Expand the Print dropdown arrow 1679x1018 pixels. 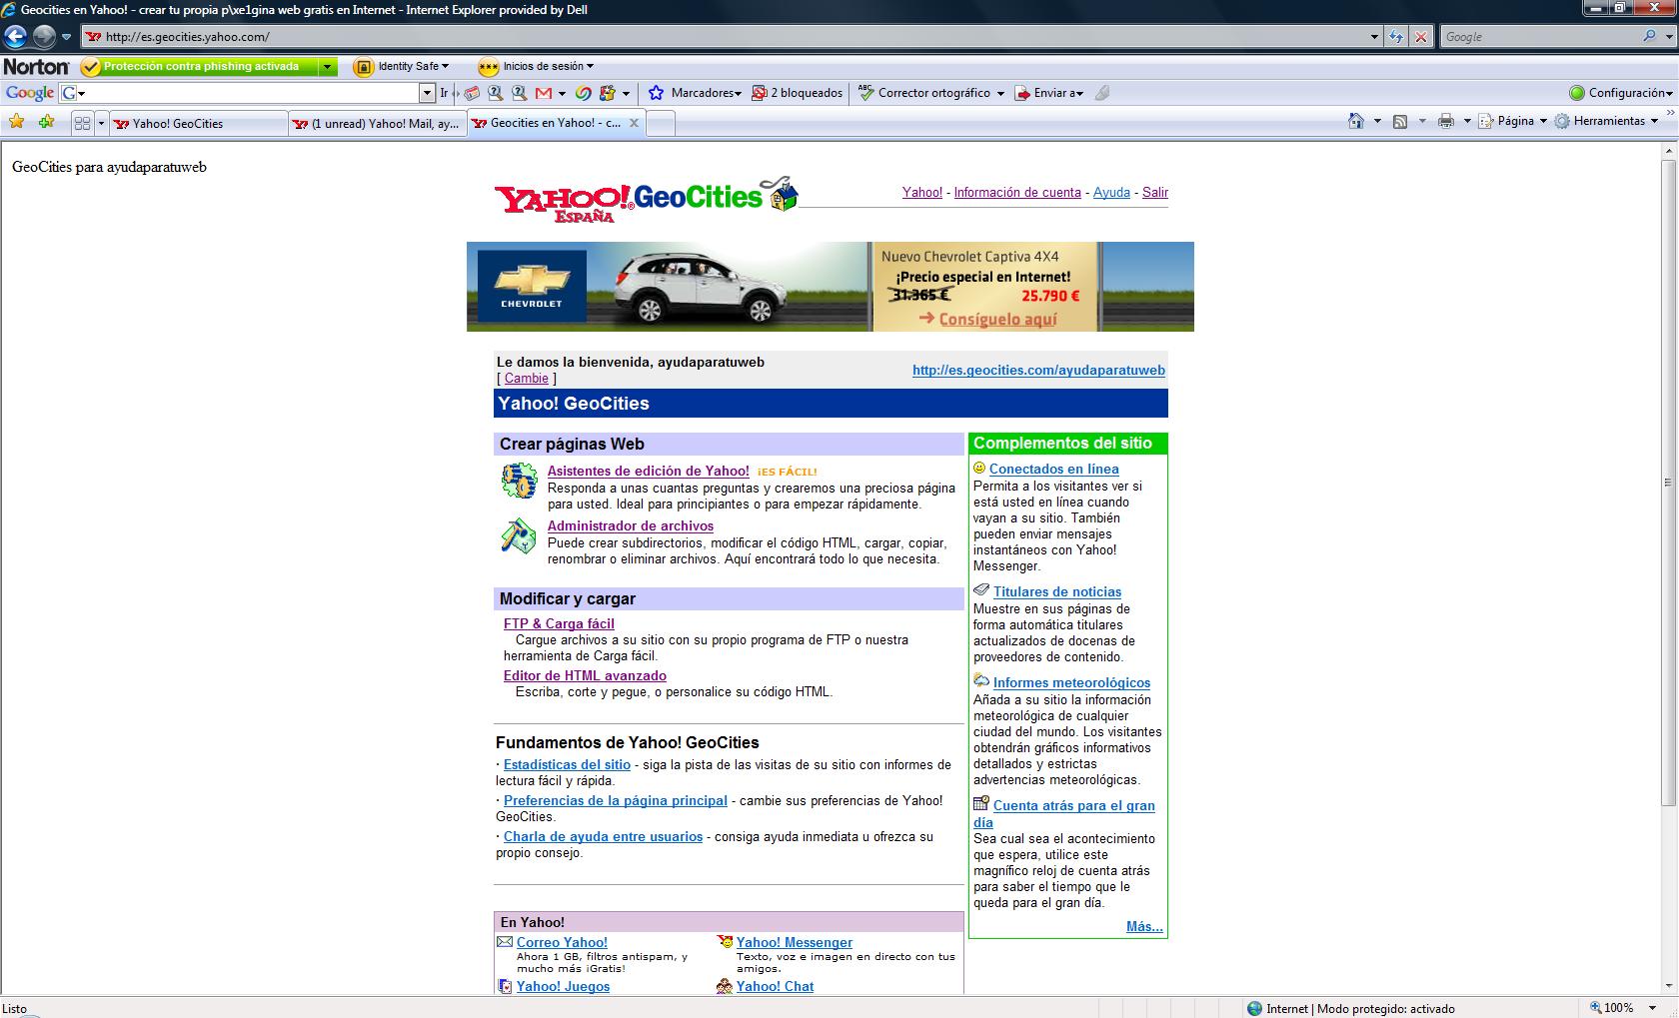pos(1467,121)
